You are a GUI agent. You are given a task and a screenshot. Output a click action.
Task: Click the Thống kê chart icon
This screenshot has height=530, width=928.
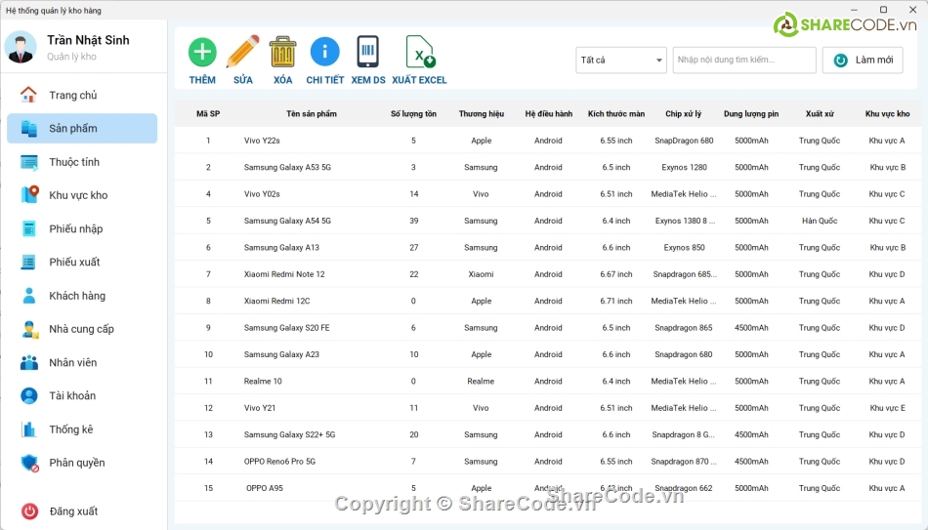[x=28, y=429]
